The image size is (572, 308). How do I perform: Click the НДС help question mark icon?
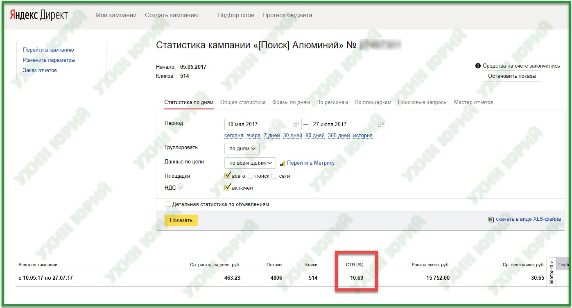coord(180,187)
